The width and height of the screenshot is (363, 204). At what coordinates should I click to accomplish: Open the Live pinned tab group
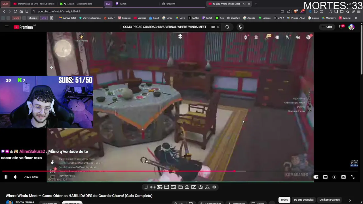coord(108,4)
